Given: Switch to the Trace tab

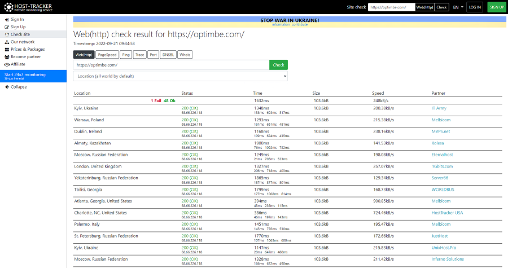Looking at the screenshot, I should coord(139,55).
